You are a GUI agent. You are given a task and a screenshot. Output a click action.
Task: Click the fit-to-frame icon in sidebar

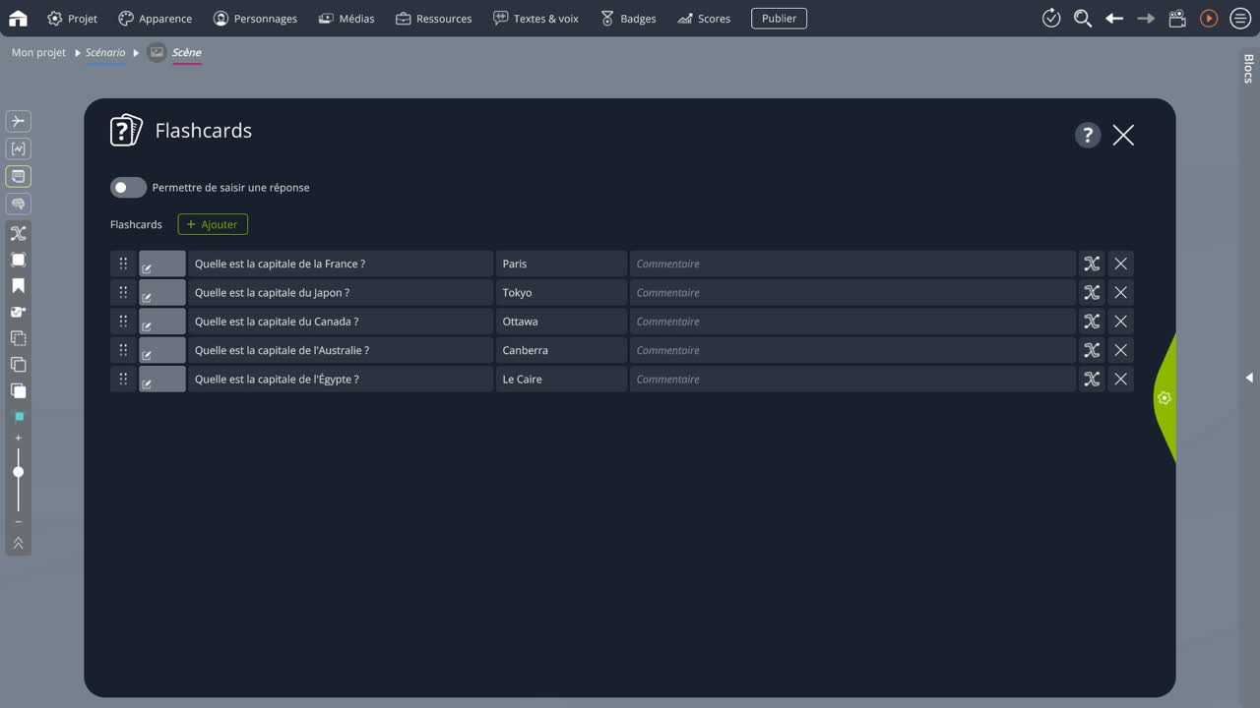[x=18, y=260]
